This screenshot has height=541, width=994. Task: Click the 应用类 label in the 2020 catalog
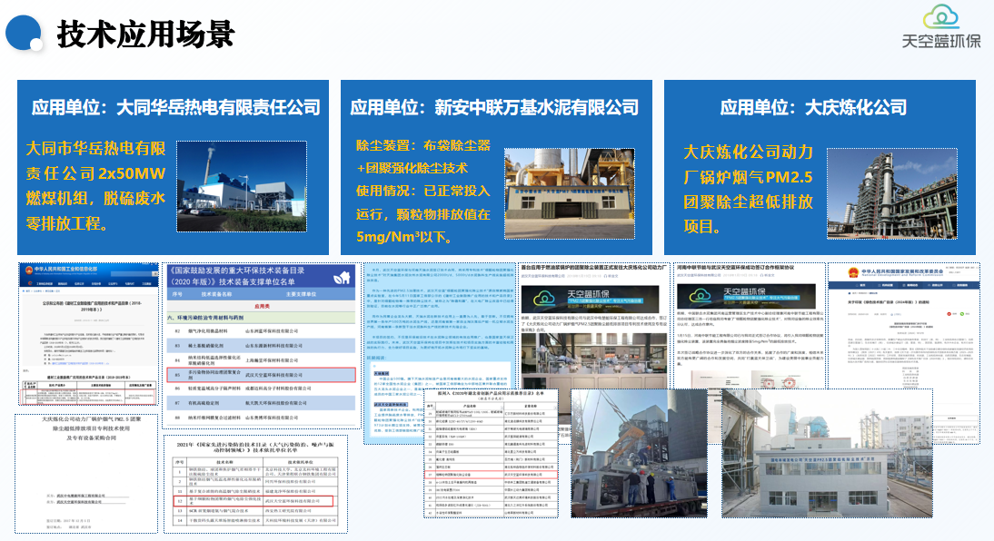click(x=262, y=306)
